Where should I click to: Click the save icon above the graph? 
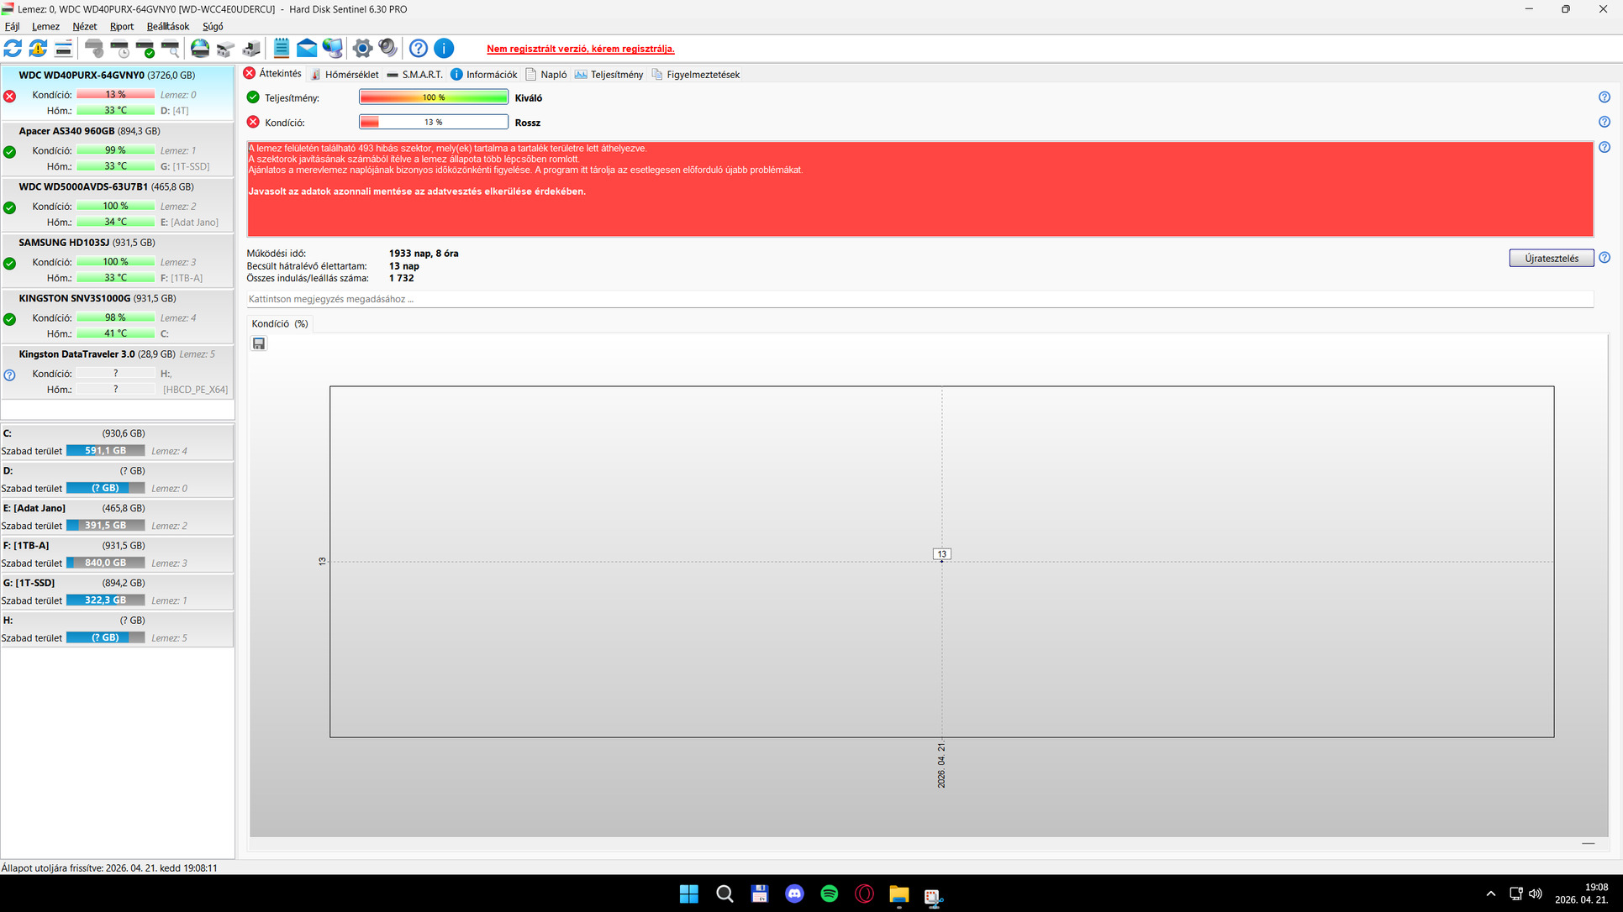click(x=259, y=343)
